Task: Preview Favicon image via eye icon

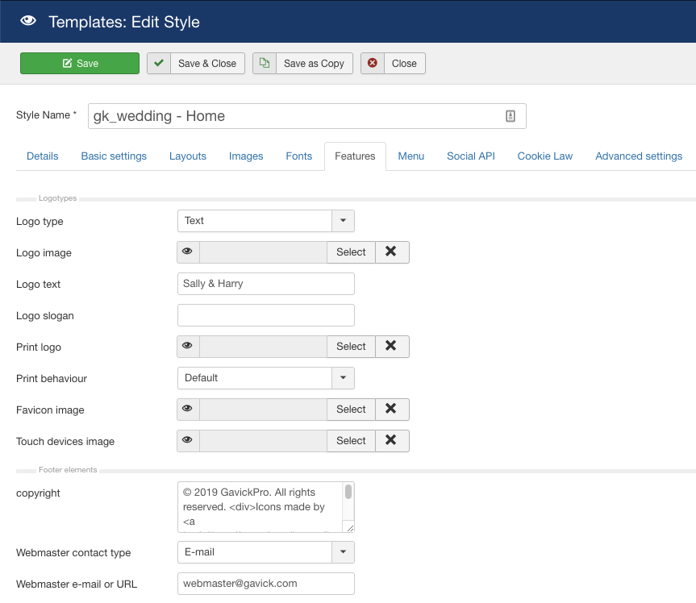Action: tap(188, 410)
